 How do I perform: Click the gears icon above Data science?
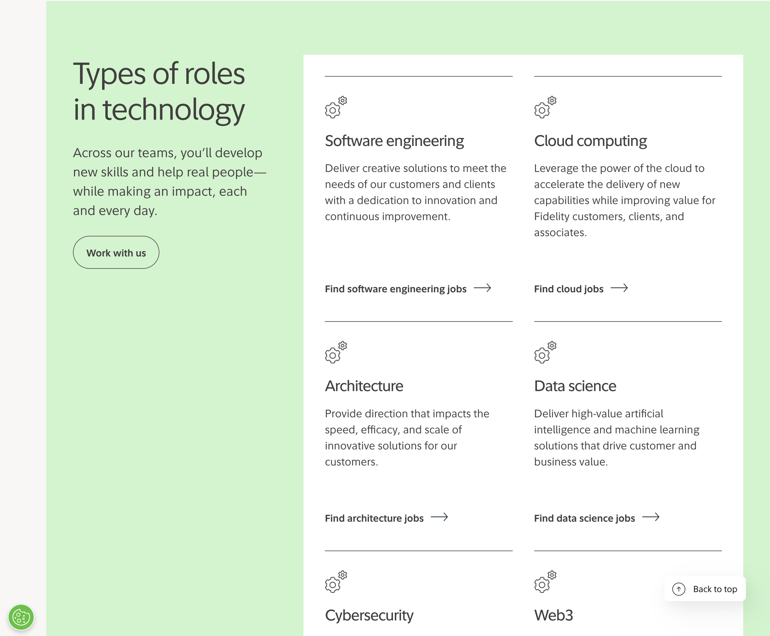[545, 352]
